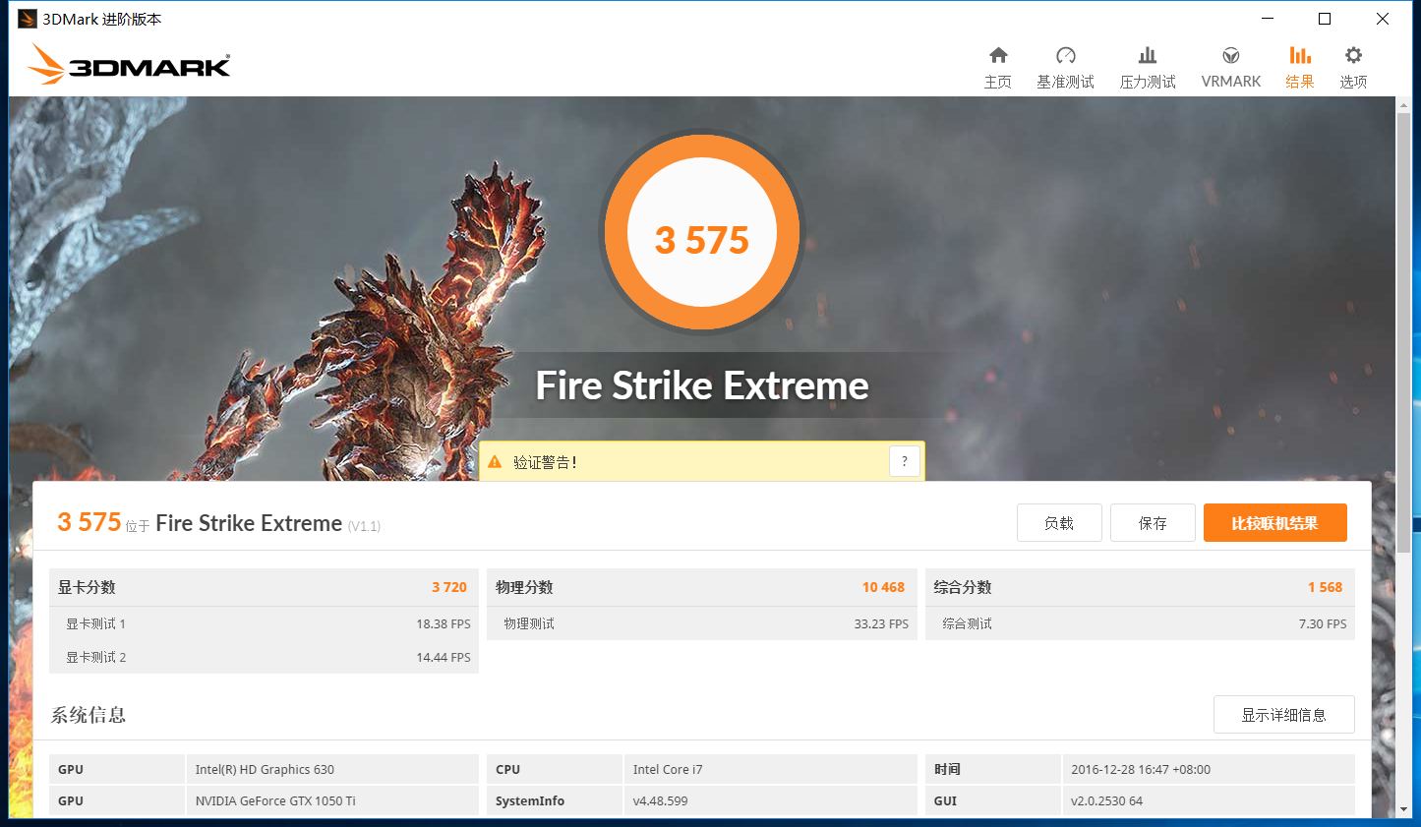Click the question mark help button
Image resolution: width=1421 pixels, height=827 pixels.
[x=905, y=461]
